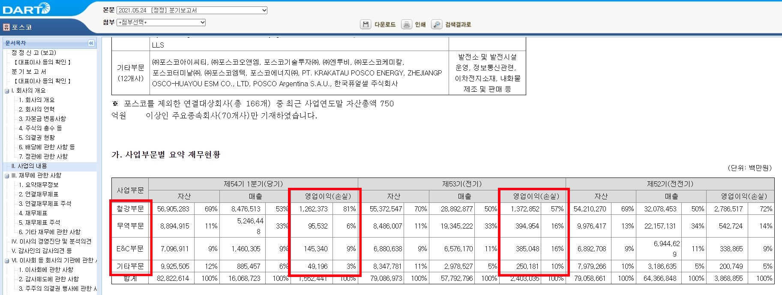Image resolution: width=782 pixels, height=295 pixels.
Task: Open the 첨부 attachment selection dropdown
Action: point(161,22)
